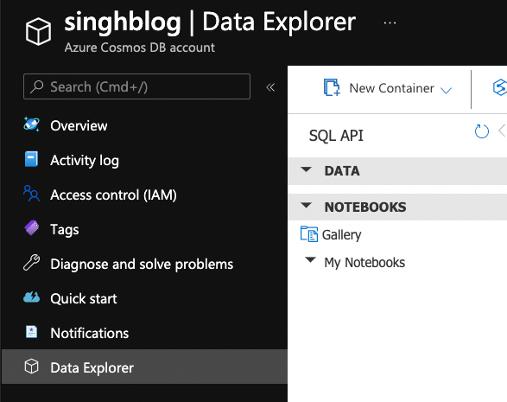507x402 pixels.
Task: Click the Overview planet icon
Action: click(31, 124)
